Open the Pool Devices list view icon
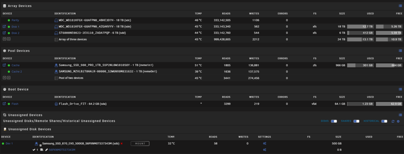This screenshot has width=404, height=154. [400, 51]
